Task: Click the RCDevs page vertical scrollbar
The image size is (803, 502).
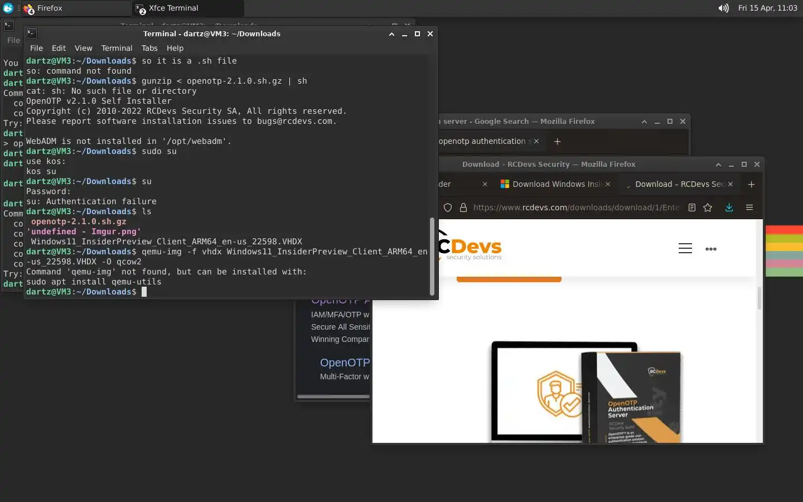Action: click(759, 298)
